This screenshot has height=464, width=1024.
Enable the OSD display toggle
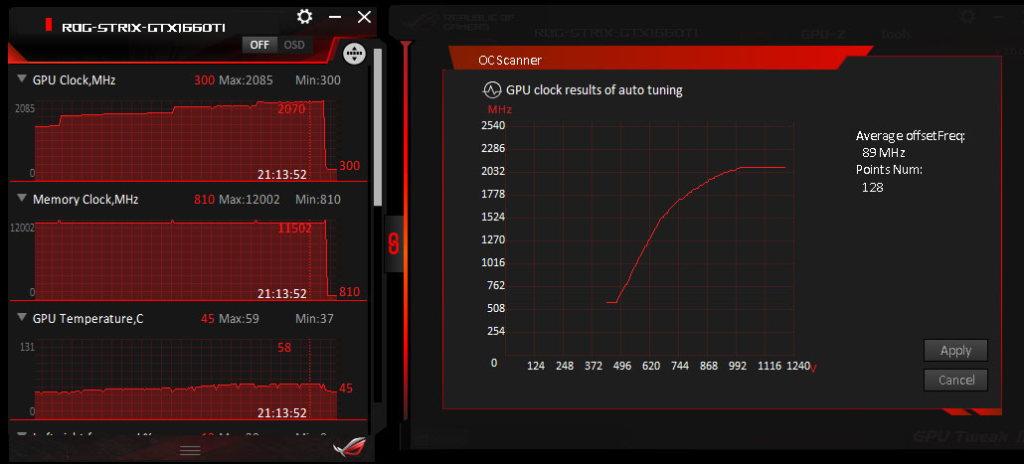[294, 45]
